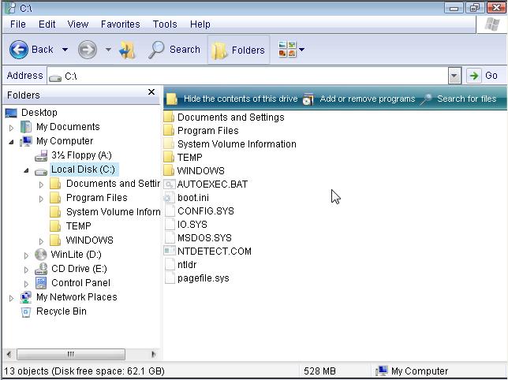Select the My Network Places icon
The height and width of the screenshot is (380, 508).
(x=26, y=297)
